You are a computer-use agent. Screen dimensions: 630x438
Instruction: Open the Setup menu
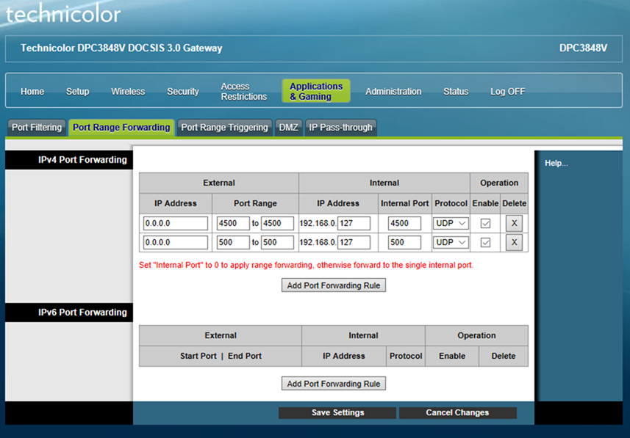77,92
